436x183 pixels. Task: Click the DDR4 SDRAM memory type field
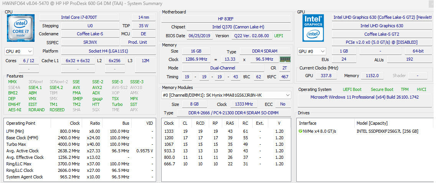[x=265, y=51]
